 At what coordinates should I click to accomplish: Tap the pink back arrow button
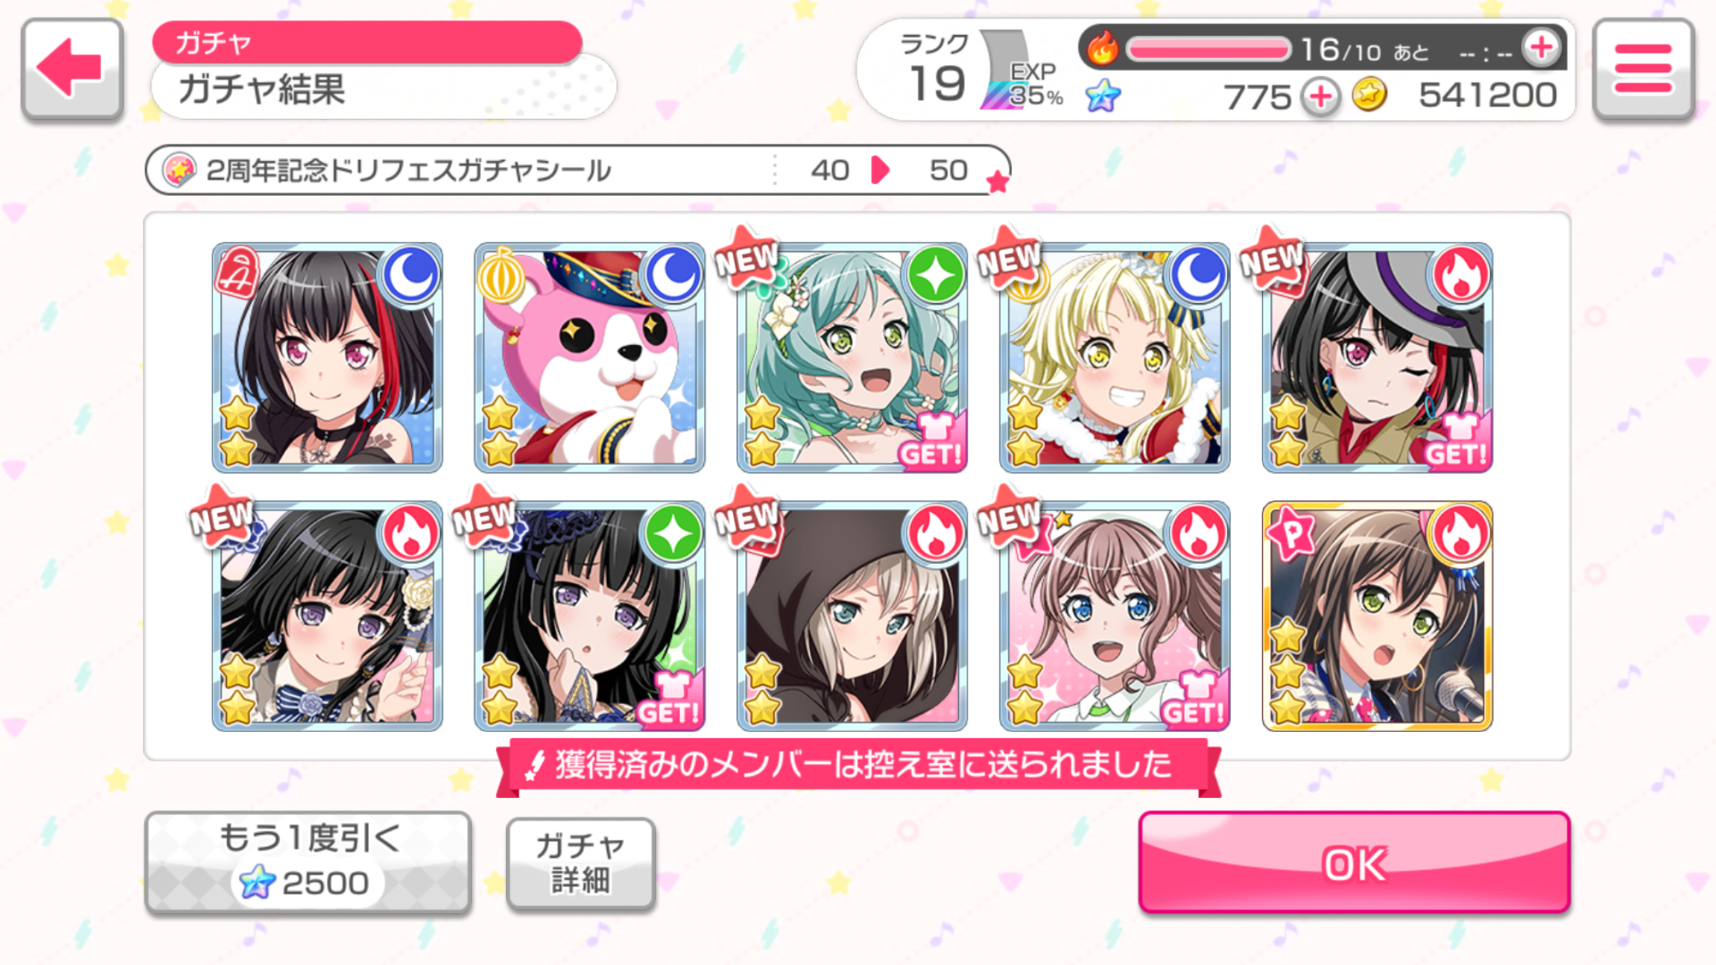[71, 69]
